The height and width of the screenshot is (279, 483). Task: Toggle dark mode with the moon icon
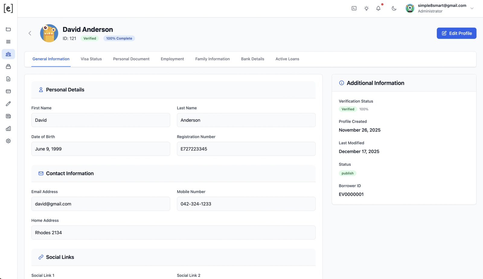click(x=394, y=8)
